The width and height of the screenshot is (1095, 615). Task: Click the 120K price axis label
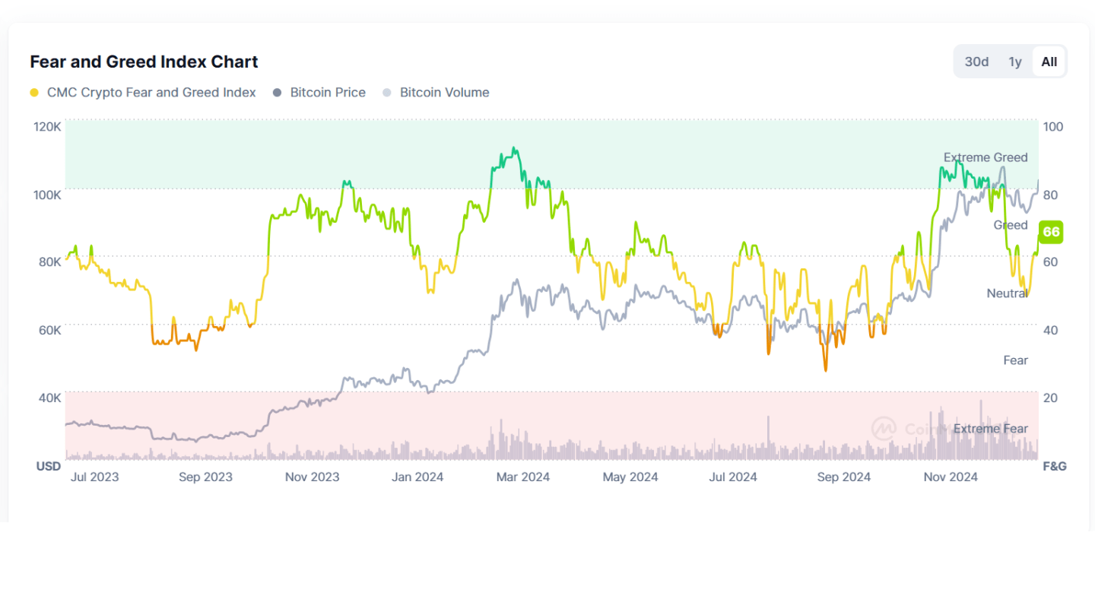coord(47,126)
